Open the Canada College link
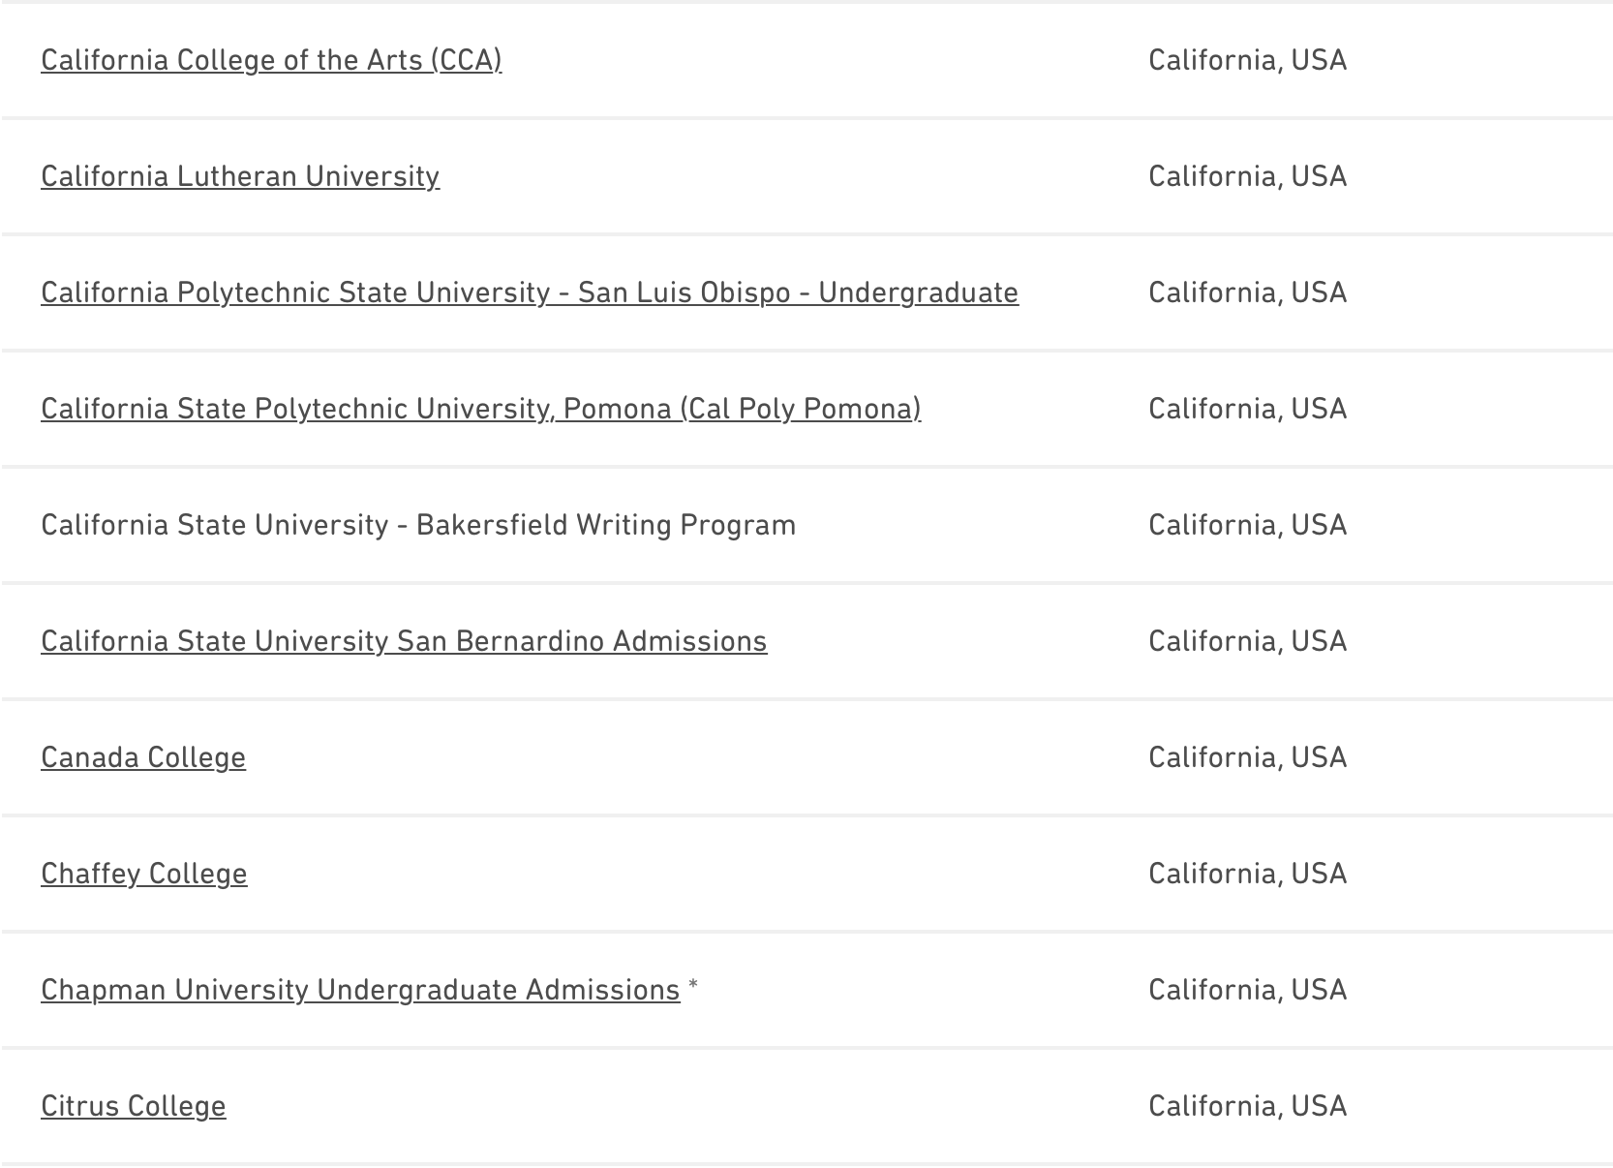Screen dimensions: 1613x1168 [143, 757]
